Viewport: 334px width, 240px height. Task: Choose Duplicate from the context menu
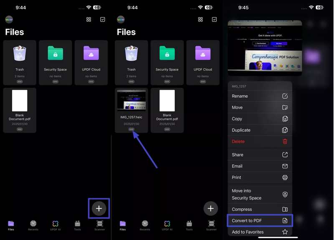point(260,130)
